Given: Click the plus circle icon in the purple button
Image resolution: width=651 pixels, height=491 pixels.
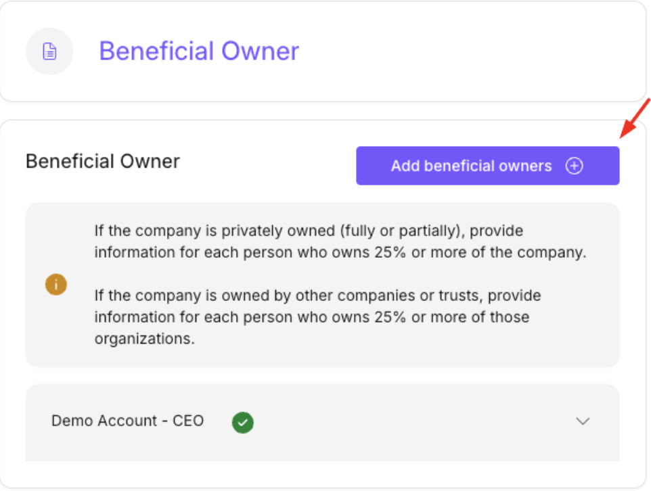Looking at the screenshot, I should click(574, 166).
